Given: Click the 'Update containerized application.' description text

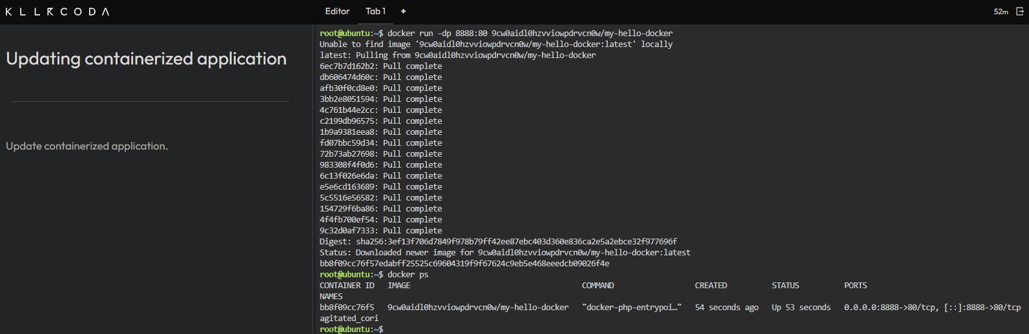Looking at the screenshot, I should (x=87, y=146).
